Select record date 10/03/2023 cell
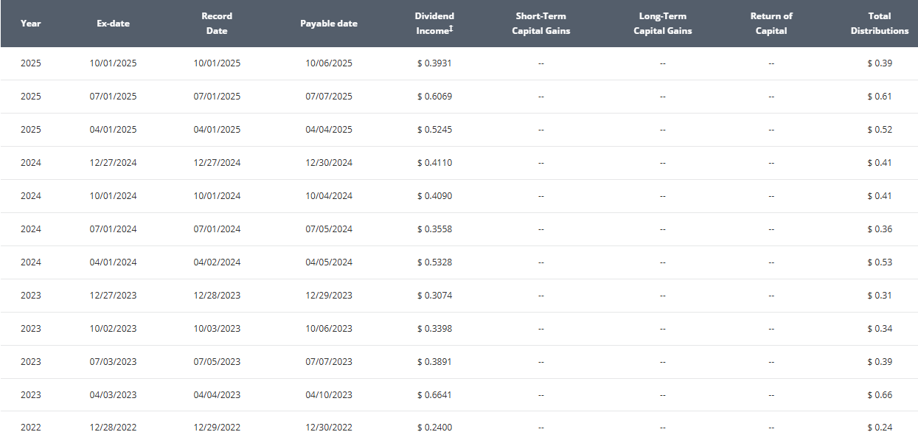The image size is (918, 446). click(x=217, y=329)
